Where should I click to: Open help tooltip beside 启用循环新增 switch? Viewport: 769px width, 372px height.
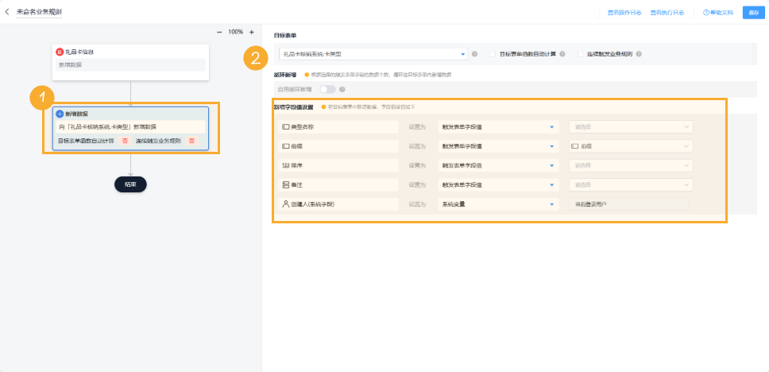(342, 89)
